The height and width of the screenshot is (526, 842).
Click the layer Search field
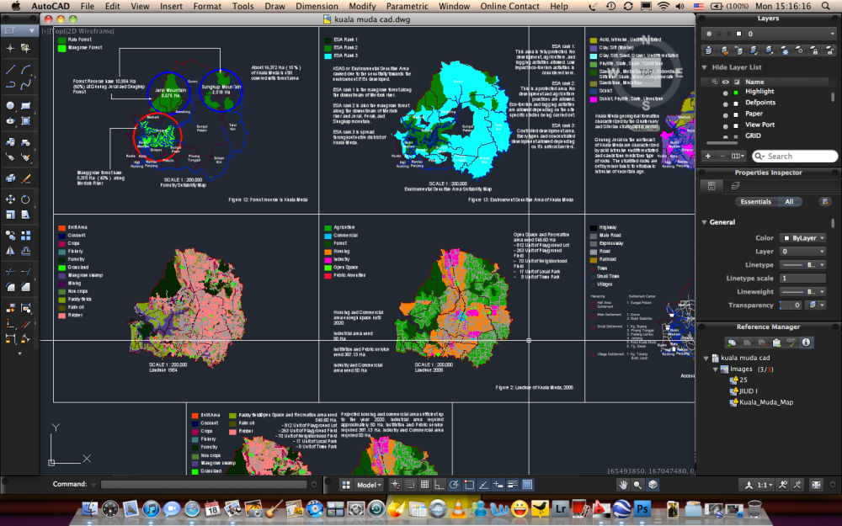point(791,156)
